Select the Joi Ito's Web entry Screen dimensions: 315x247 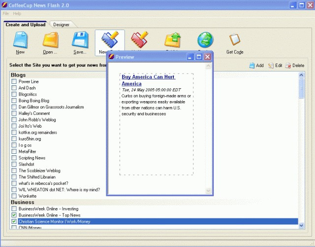[x=30, y=126]
